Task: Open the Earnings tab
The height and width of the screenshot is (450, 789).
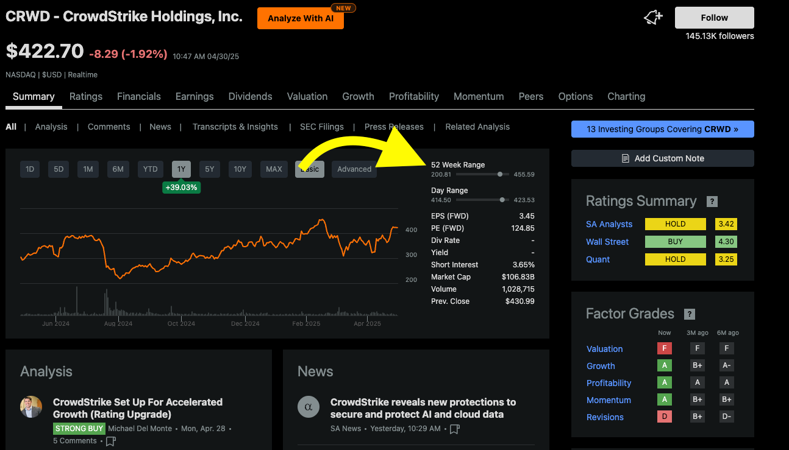Action: [x=195, y=96]
